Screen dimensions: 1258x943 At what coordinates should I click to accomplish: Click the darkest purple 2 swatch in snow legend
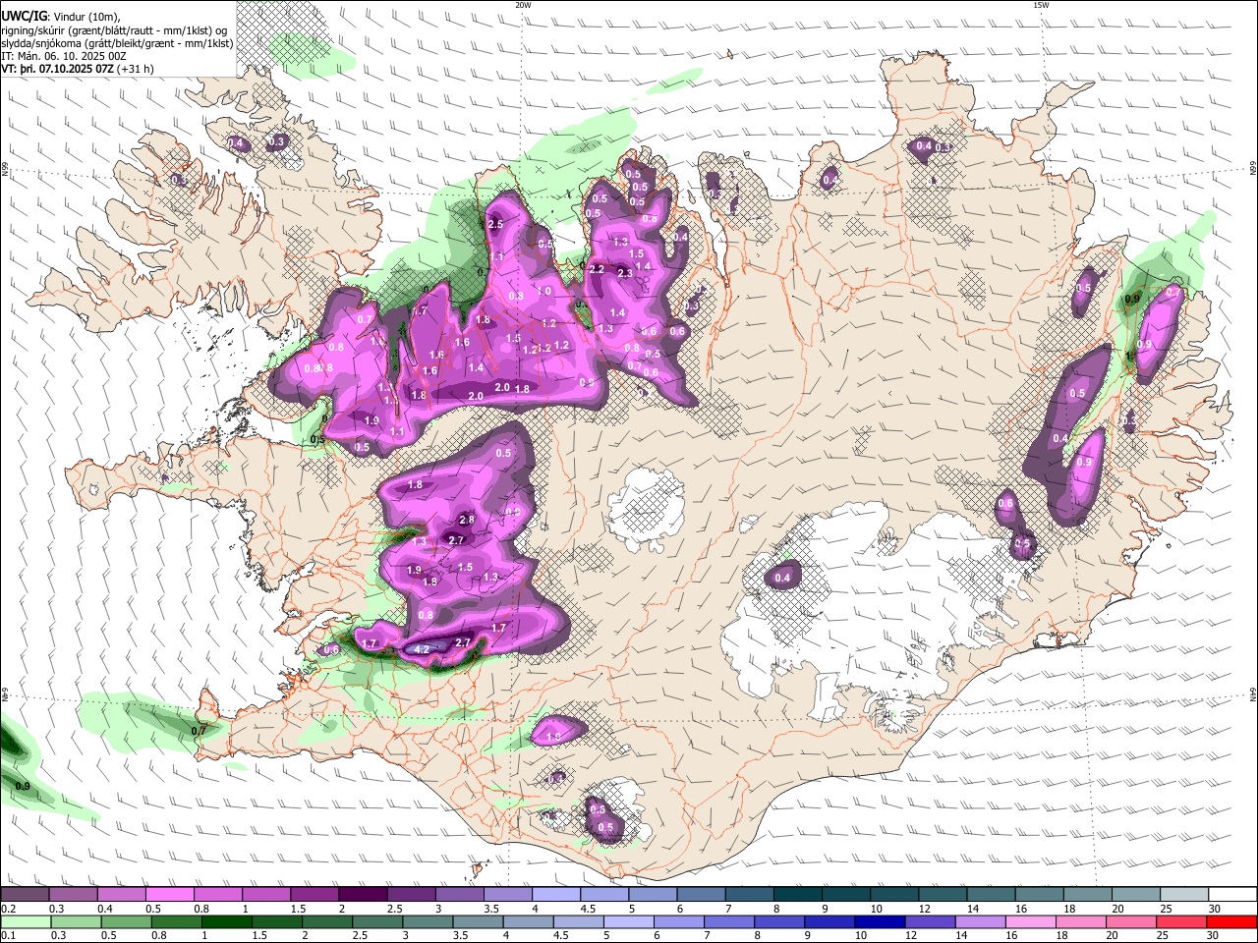(x=362, y=894)
